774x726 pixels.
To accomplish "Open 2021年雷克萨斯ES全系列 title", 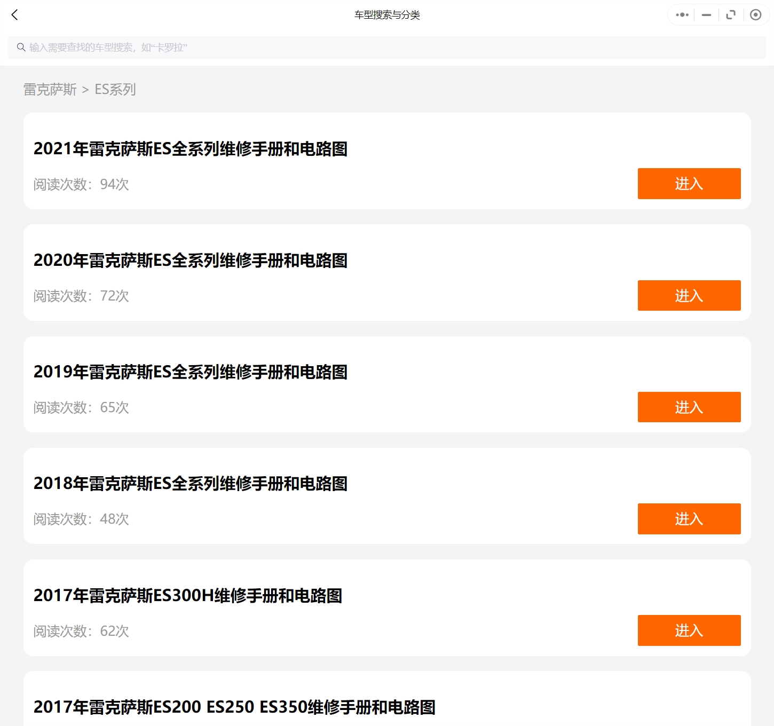I will pos(191,149).
